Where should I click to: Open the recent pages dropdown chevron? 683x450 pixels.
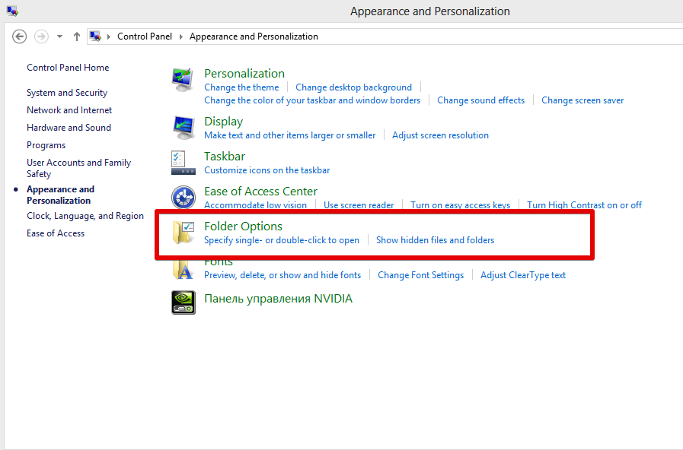pos(59,36)
